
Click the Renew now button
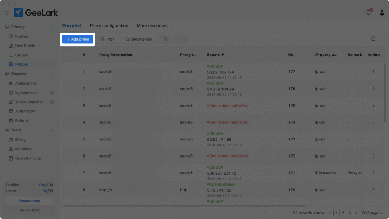point(29,200)
